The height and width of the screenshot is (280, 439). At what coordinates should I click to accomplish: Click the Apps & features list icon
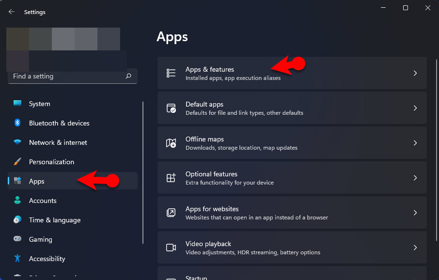[x=171, y=73]
